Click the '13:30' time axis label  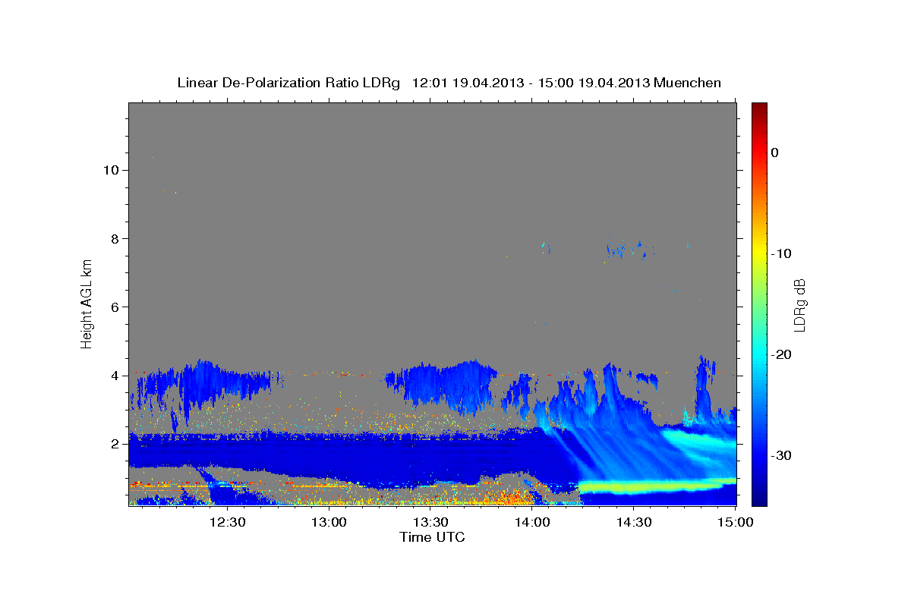coord(430,522)
